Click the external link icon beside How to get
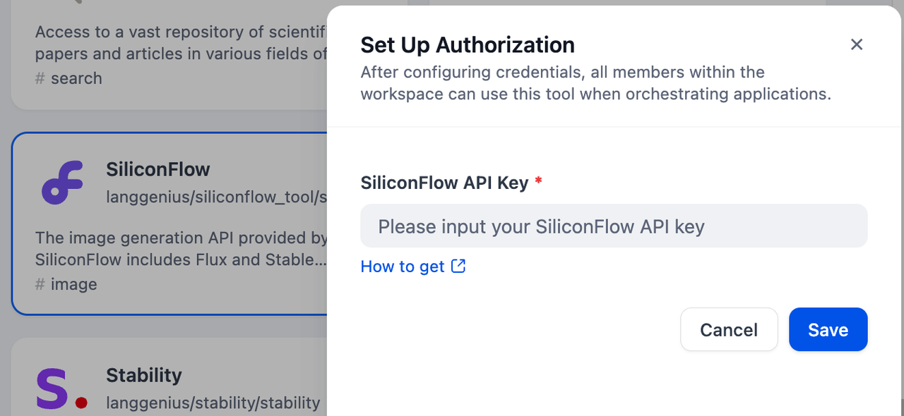The width and height of the screenshot is (904, 416). click(x=458, y=266)
